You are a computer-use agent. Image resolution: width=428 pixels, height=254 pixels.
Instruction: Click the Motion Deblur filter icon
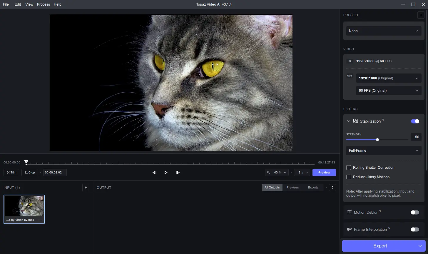pos(350,212)
